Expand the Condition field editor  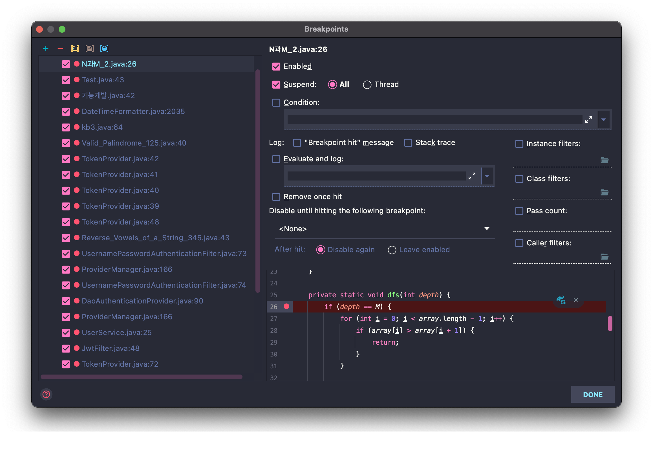(588, 120)
